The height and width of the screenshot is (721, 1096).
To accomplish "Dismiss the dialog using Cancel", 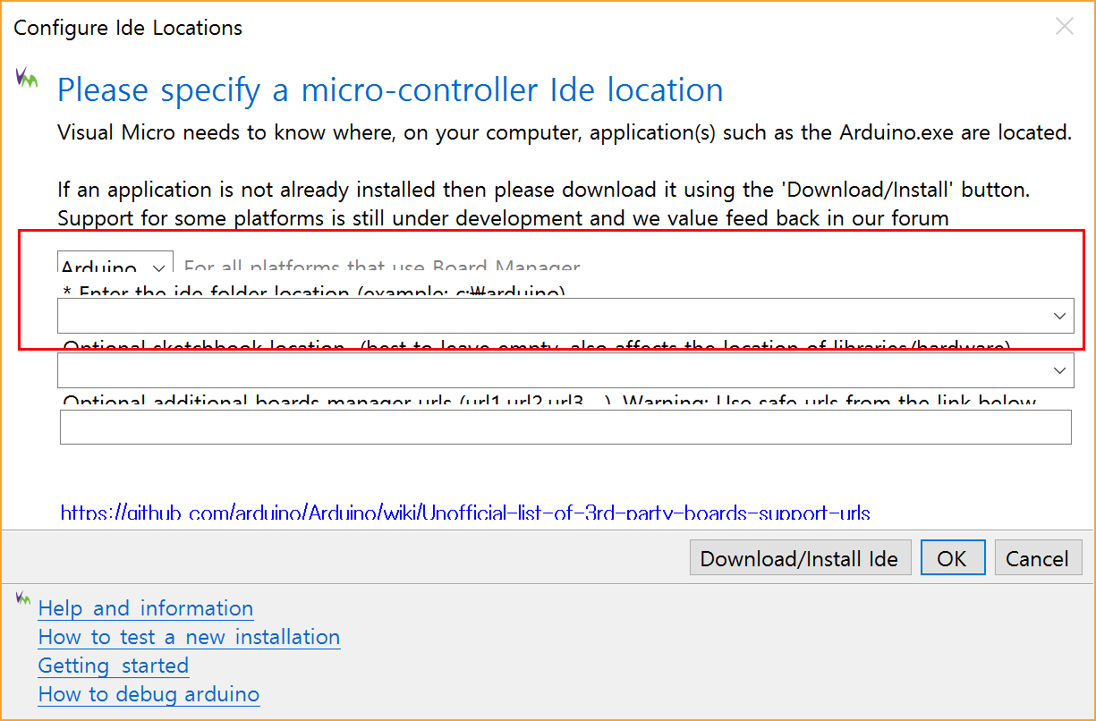I will point(1038,558).
